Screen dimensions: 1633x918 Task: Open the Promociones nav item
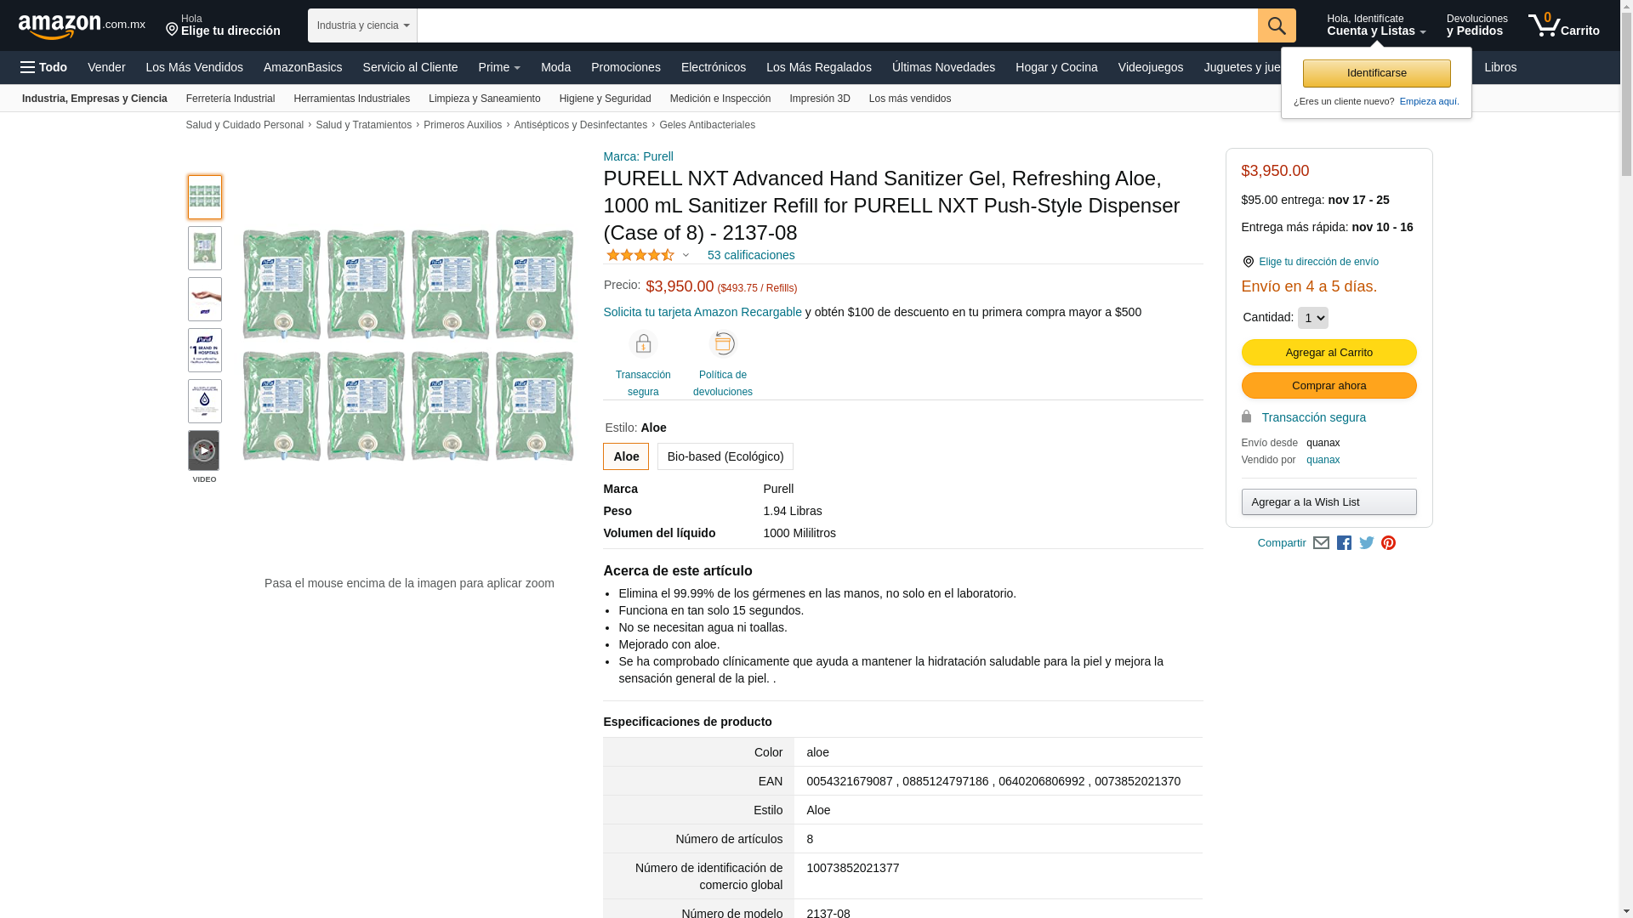coord(626,67)
